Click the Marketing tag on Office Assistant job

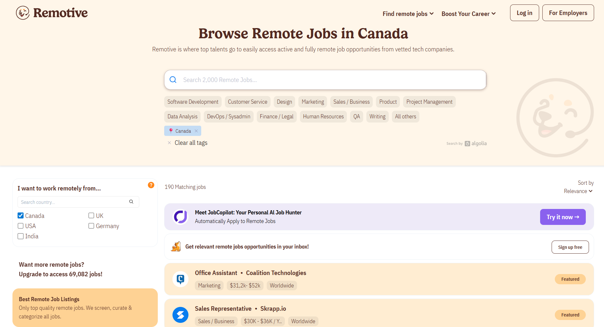tap(209, 286)
